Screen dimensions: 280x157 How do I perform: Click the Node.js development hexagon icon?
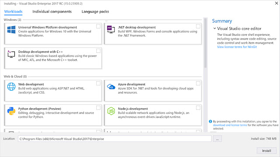click(111, 111)
